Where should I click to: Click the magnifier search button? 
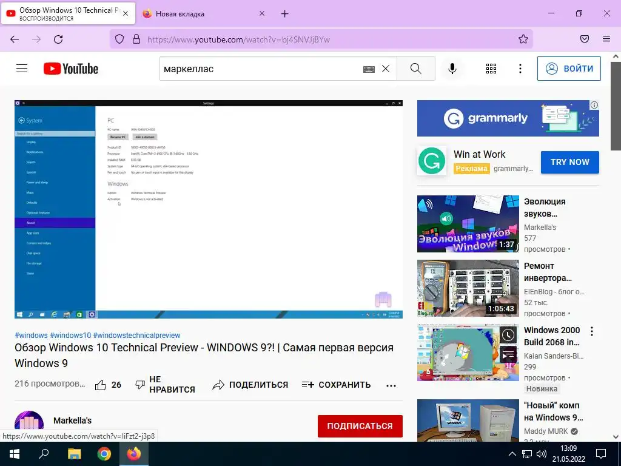[416, 69]
